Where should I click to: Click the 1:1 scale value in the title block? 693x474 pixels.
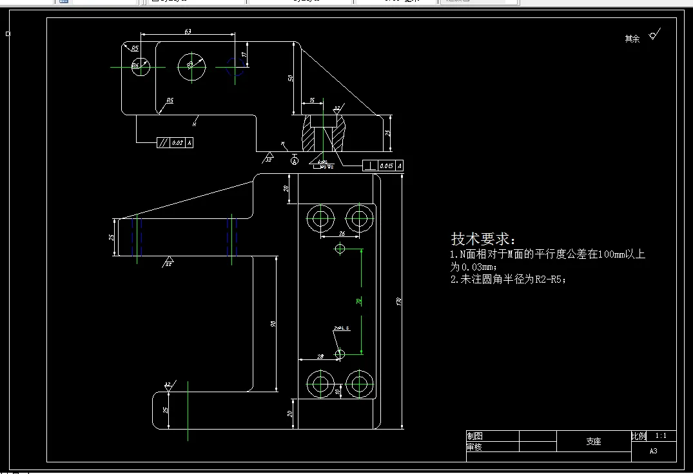663,436
